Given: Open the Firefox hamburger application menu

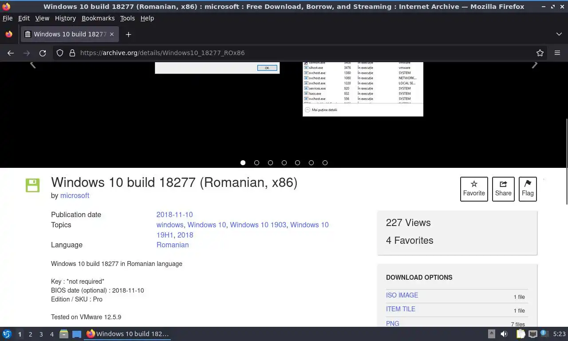Looking at the screenshot, I should pos(557,53).
